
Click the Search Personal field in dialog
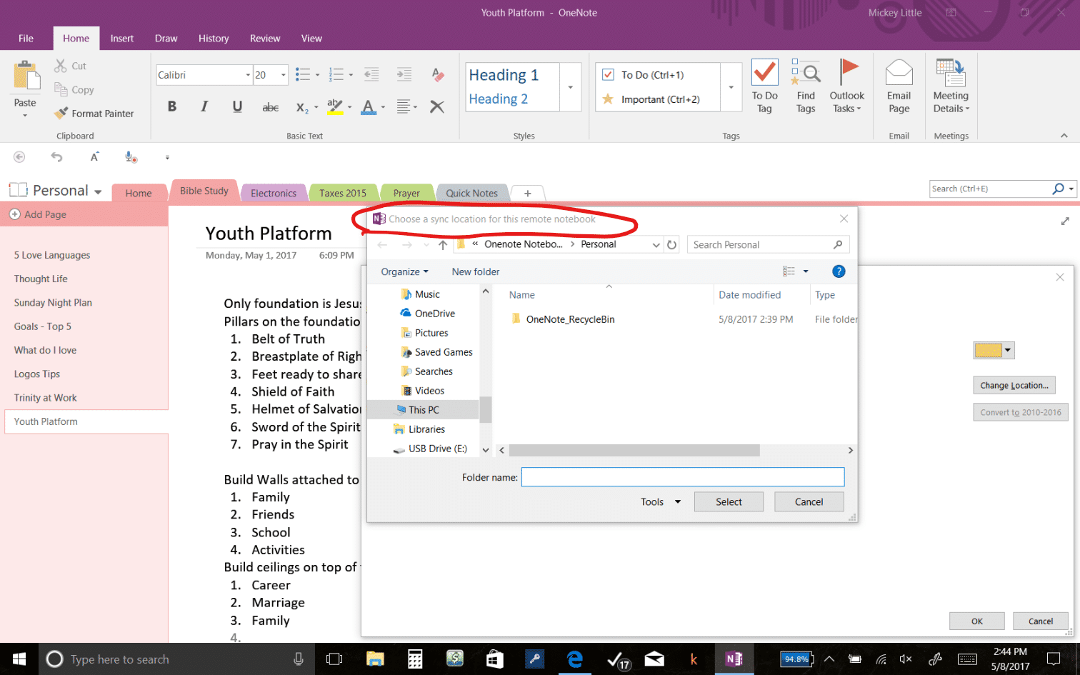pos(768,245)
